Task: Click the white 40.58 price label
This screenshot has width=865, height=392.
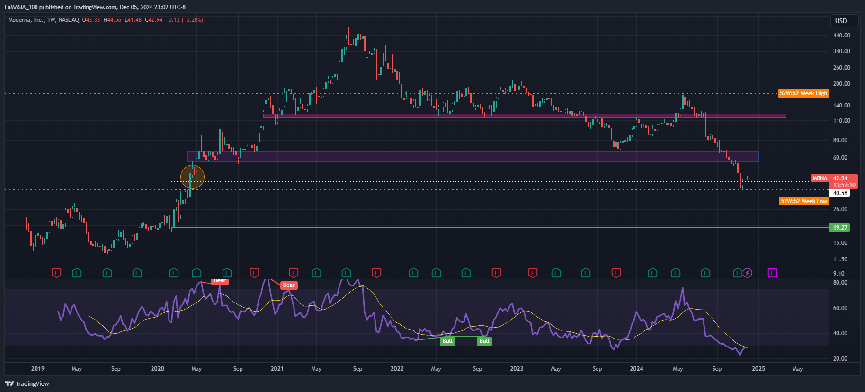Action: (840, 193)
